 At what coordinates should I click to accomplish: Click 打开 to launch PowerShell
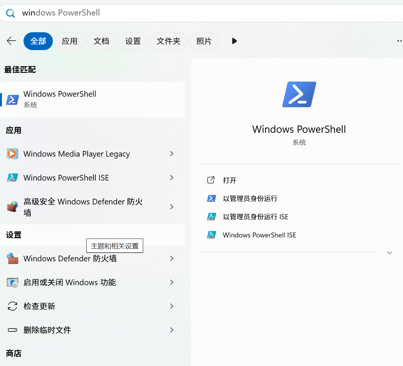[x=229, y=180]
